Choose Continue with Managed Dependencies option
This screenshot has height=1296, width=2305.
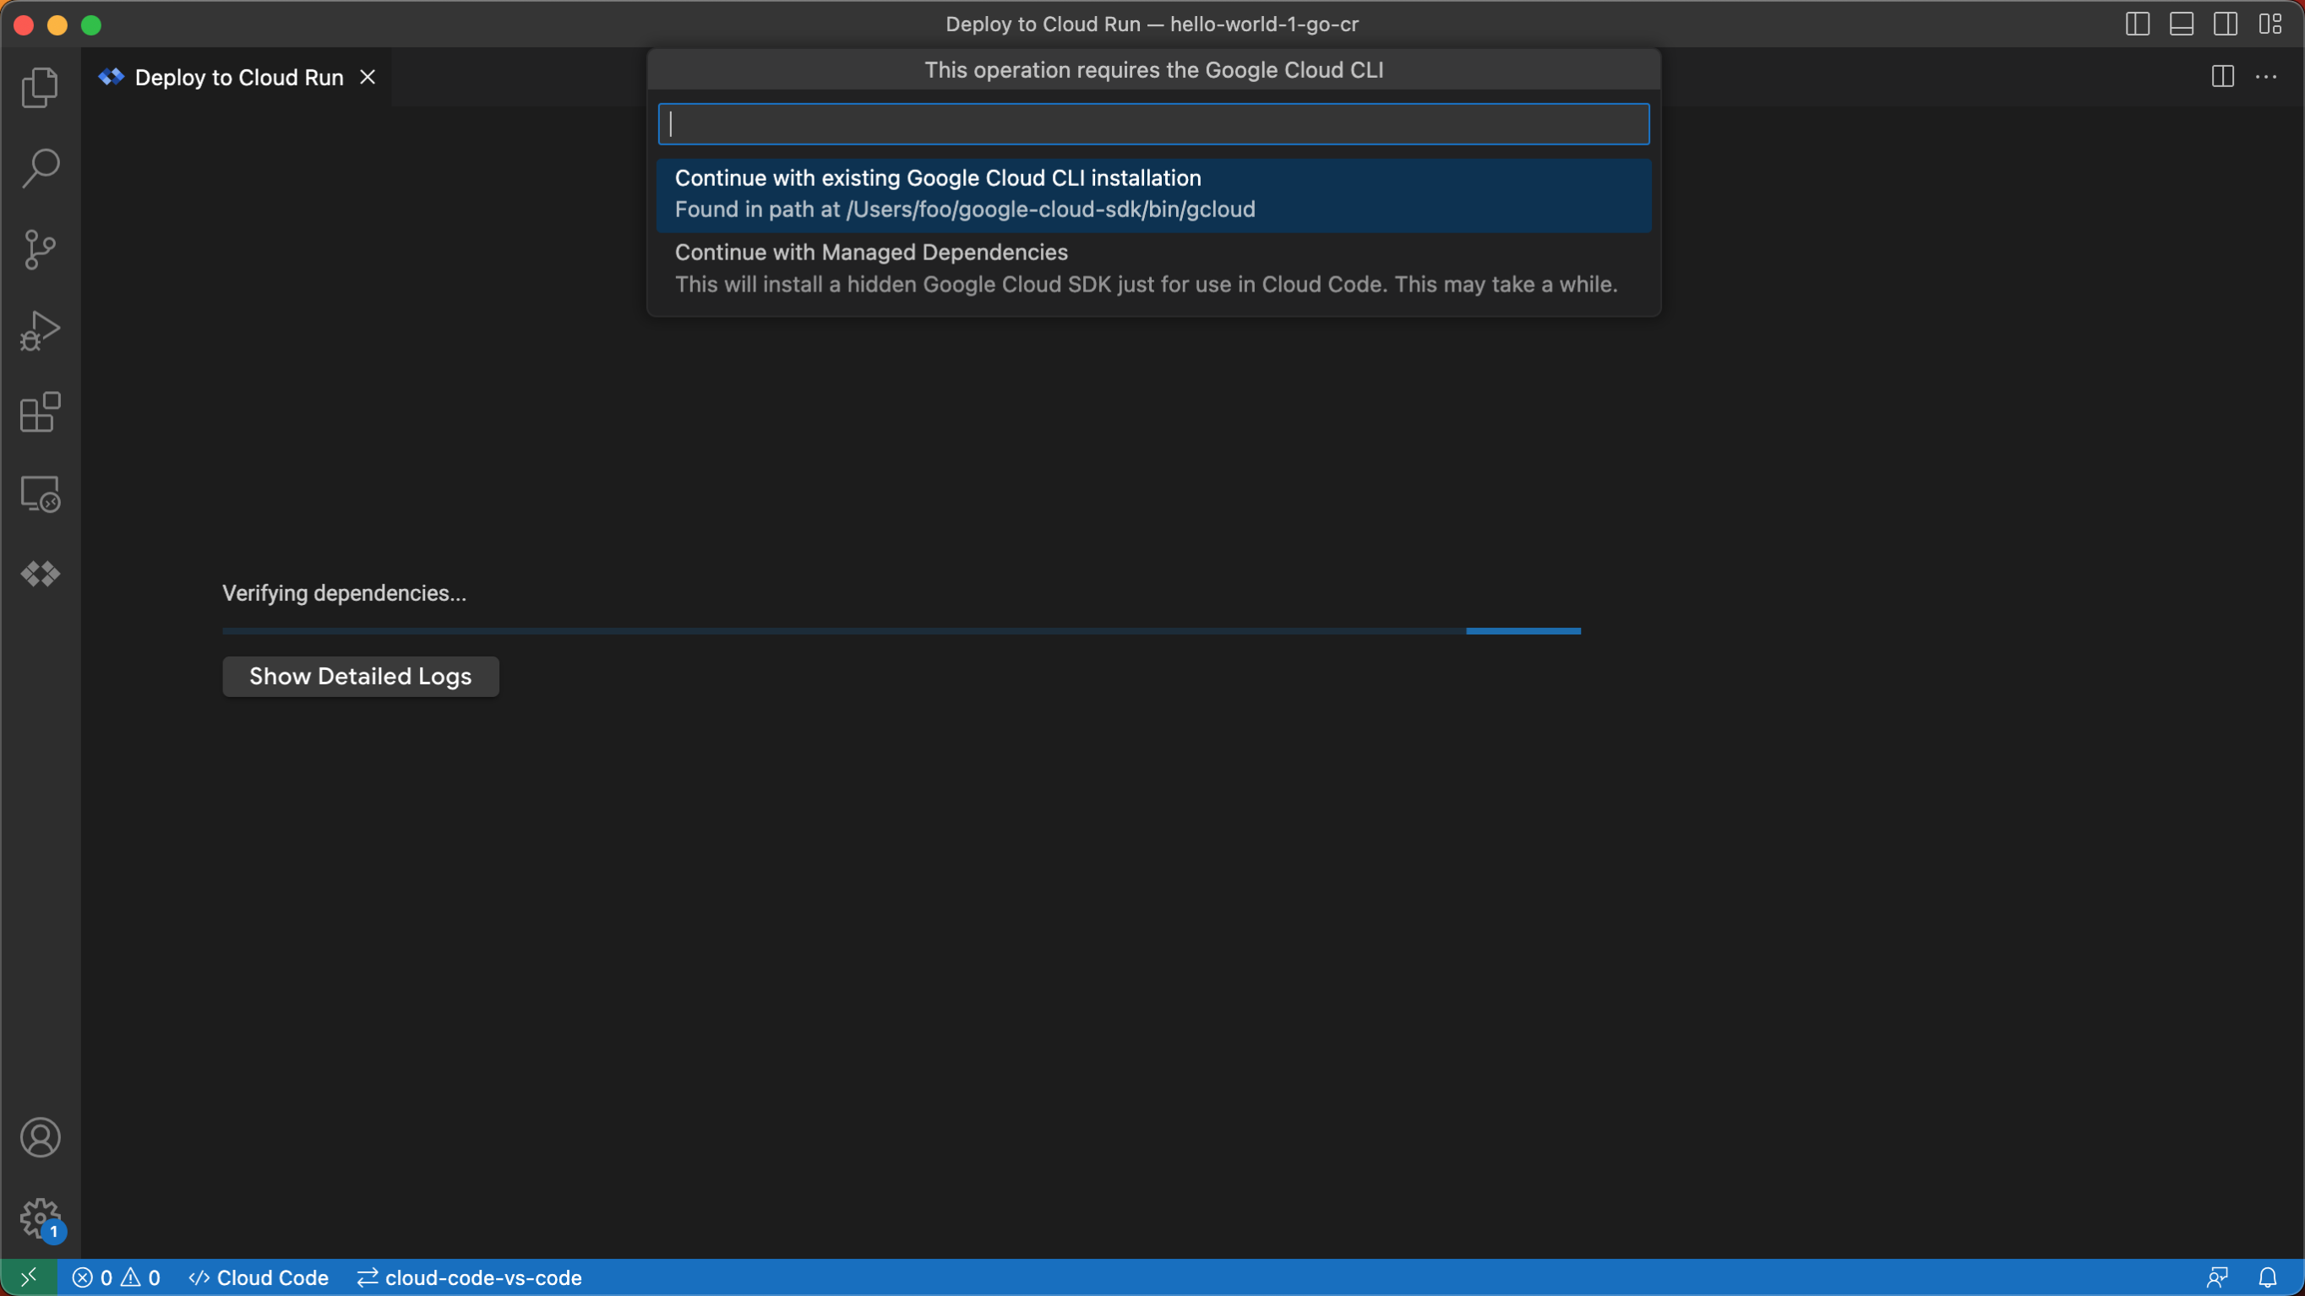[x=1153, y=270]
